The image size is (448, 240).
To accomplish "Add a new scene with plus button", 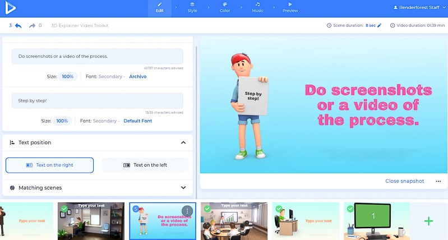I will (x=428, y=221).
